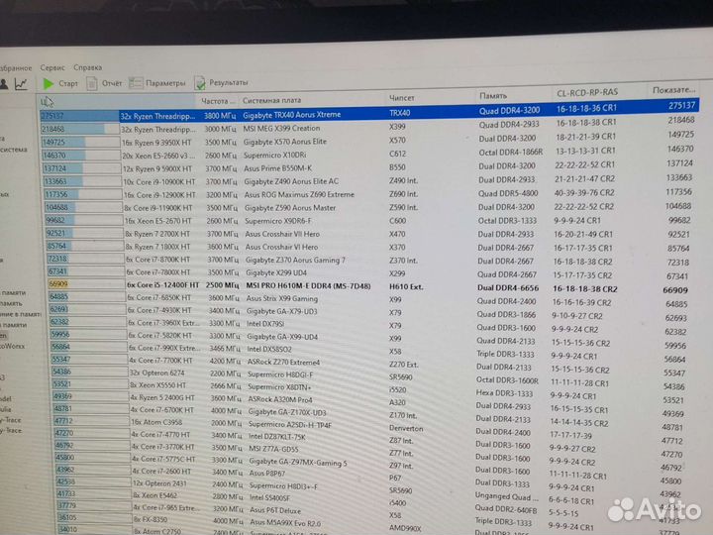This screenshot has height=535, width=713.
Task: Select the 8x Core i9-11900K HT row
Action: pos(369,207)
